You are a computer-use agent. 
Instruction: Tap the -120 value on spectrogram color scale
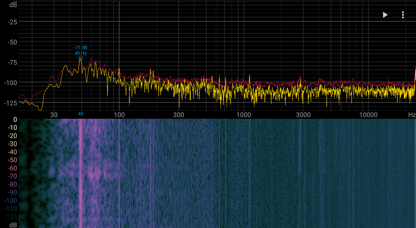(11, 217)
